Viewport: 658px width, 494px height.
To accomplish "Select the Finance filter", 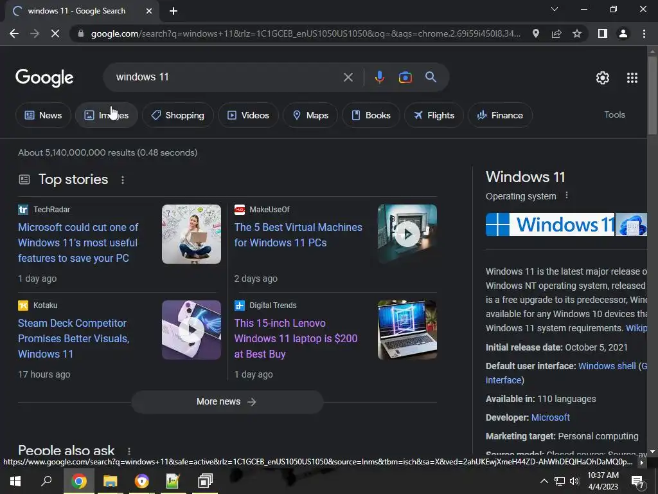I will coord(500,115).
